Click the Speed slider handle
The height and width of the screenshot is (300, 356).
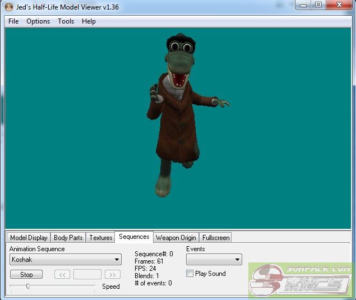pyautogui.click(x=27, y=286)
